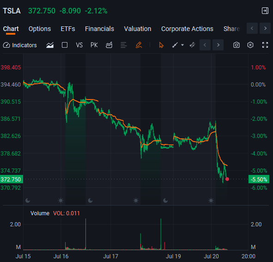Open the Options tab
The height and width of the screenshot is (262, 273).
(40, 29)
